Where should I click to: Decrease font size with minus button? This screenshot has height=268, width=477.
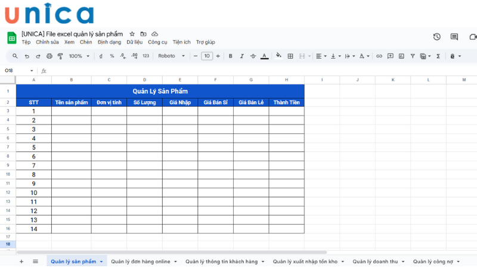[196, 56]
